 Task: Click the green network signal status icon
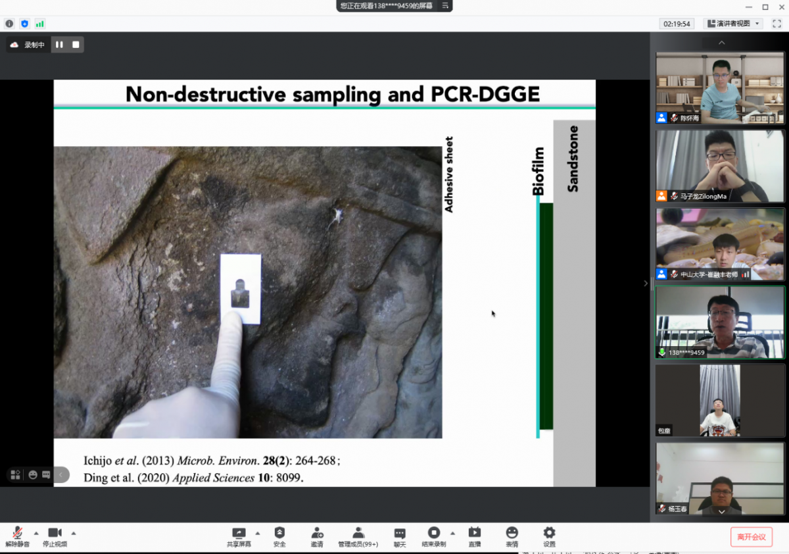40,24
